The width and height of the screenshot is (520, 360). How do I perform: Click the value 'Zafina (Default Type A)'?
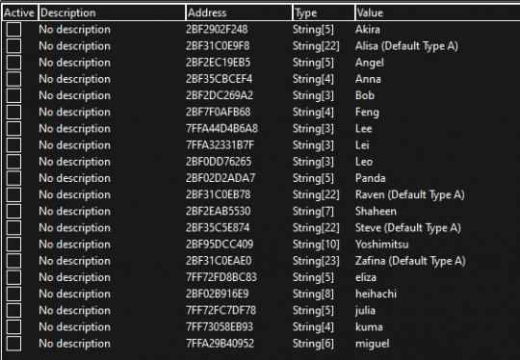pos(410,261)
